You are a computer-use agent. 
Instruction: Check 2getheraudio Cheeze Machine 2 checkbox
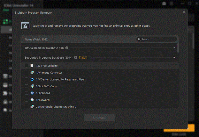[x=27, y=106]
